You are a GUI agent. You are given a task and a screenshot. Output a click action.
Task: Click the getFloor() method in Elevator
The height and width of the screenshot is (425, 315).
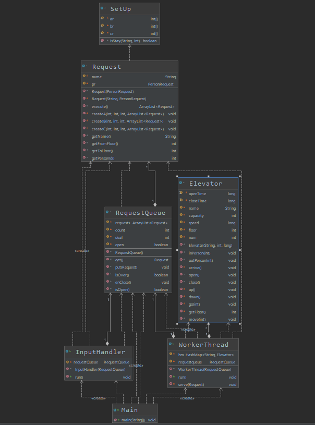(208, 312)
